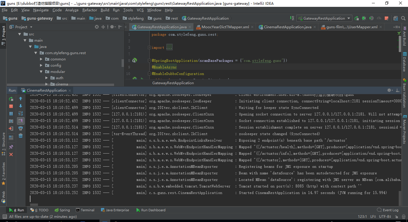408x222 pixels.
Task: Print console output with printer icon
Action: pos(21,128)
